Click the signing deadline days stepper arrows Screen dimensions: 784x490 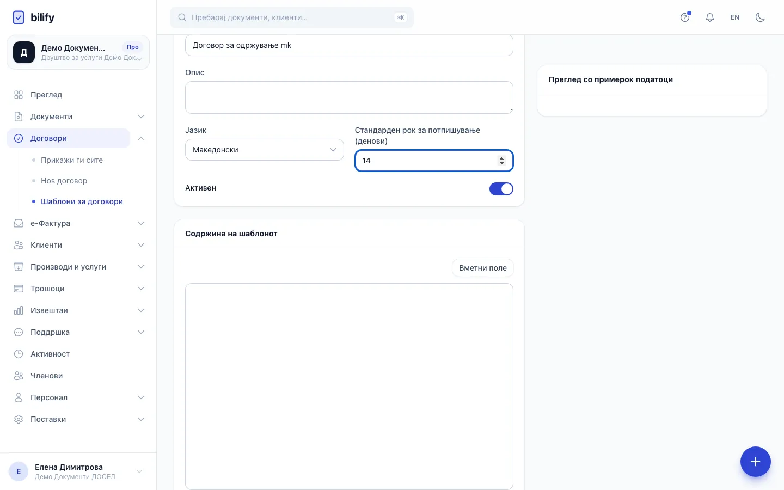[x=501, y=161]
